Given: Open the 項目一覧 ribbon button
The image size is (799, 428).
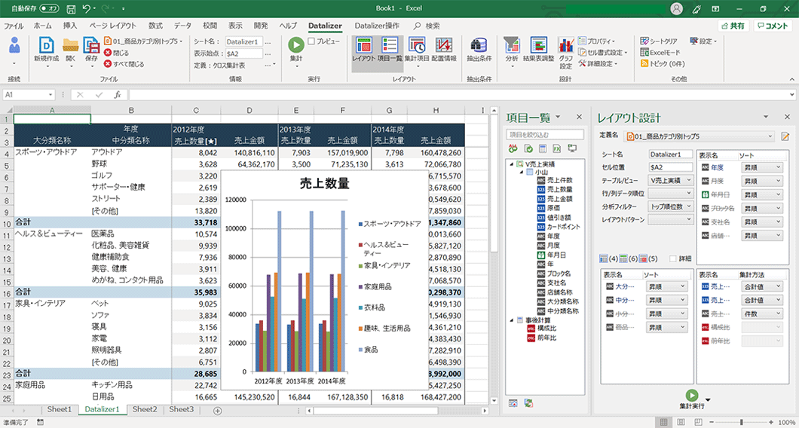Looking at the screenshot, I should tap(390, 46).
